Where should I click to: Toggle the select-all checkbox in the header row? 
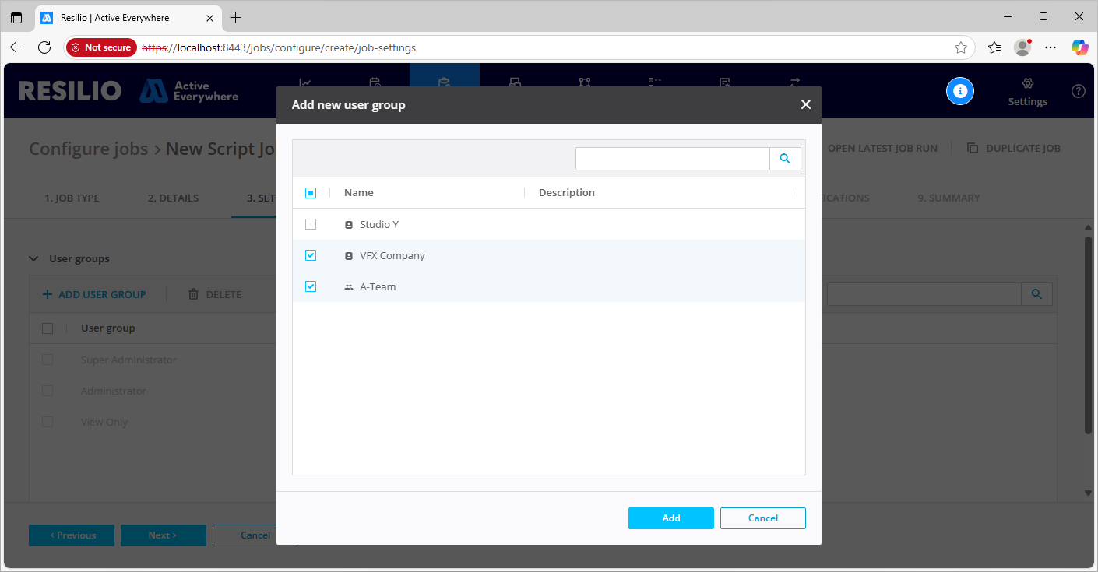tap(311, 193)
